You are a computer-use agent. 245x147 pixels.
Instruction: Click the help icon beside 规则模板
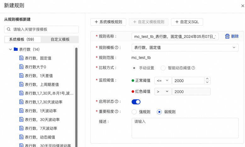(x=117, y=47)
